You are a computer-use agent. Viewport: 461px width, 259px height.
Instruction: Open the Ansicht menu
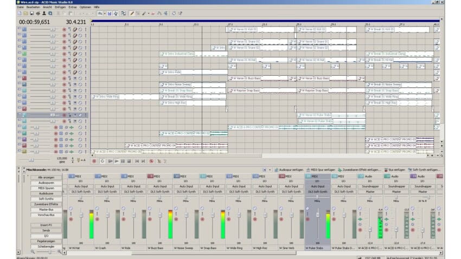(47, 7)
